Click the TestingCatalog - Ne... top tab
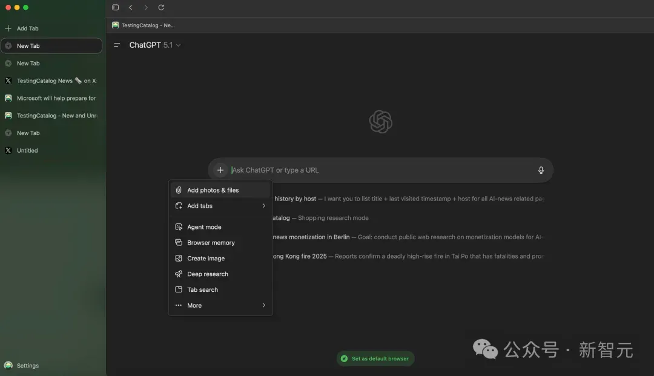 coord(144,25)
